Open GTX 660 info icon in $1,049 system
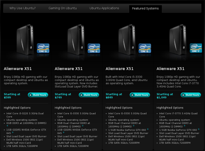This screenshot has height=151, width=205. [x=199, y=129]
